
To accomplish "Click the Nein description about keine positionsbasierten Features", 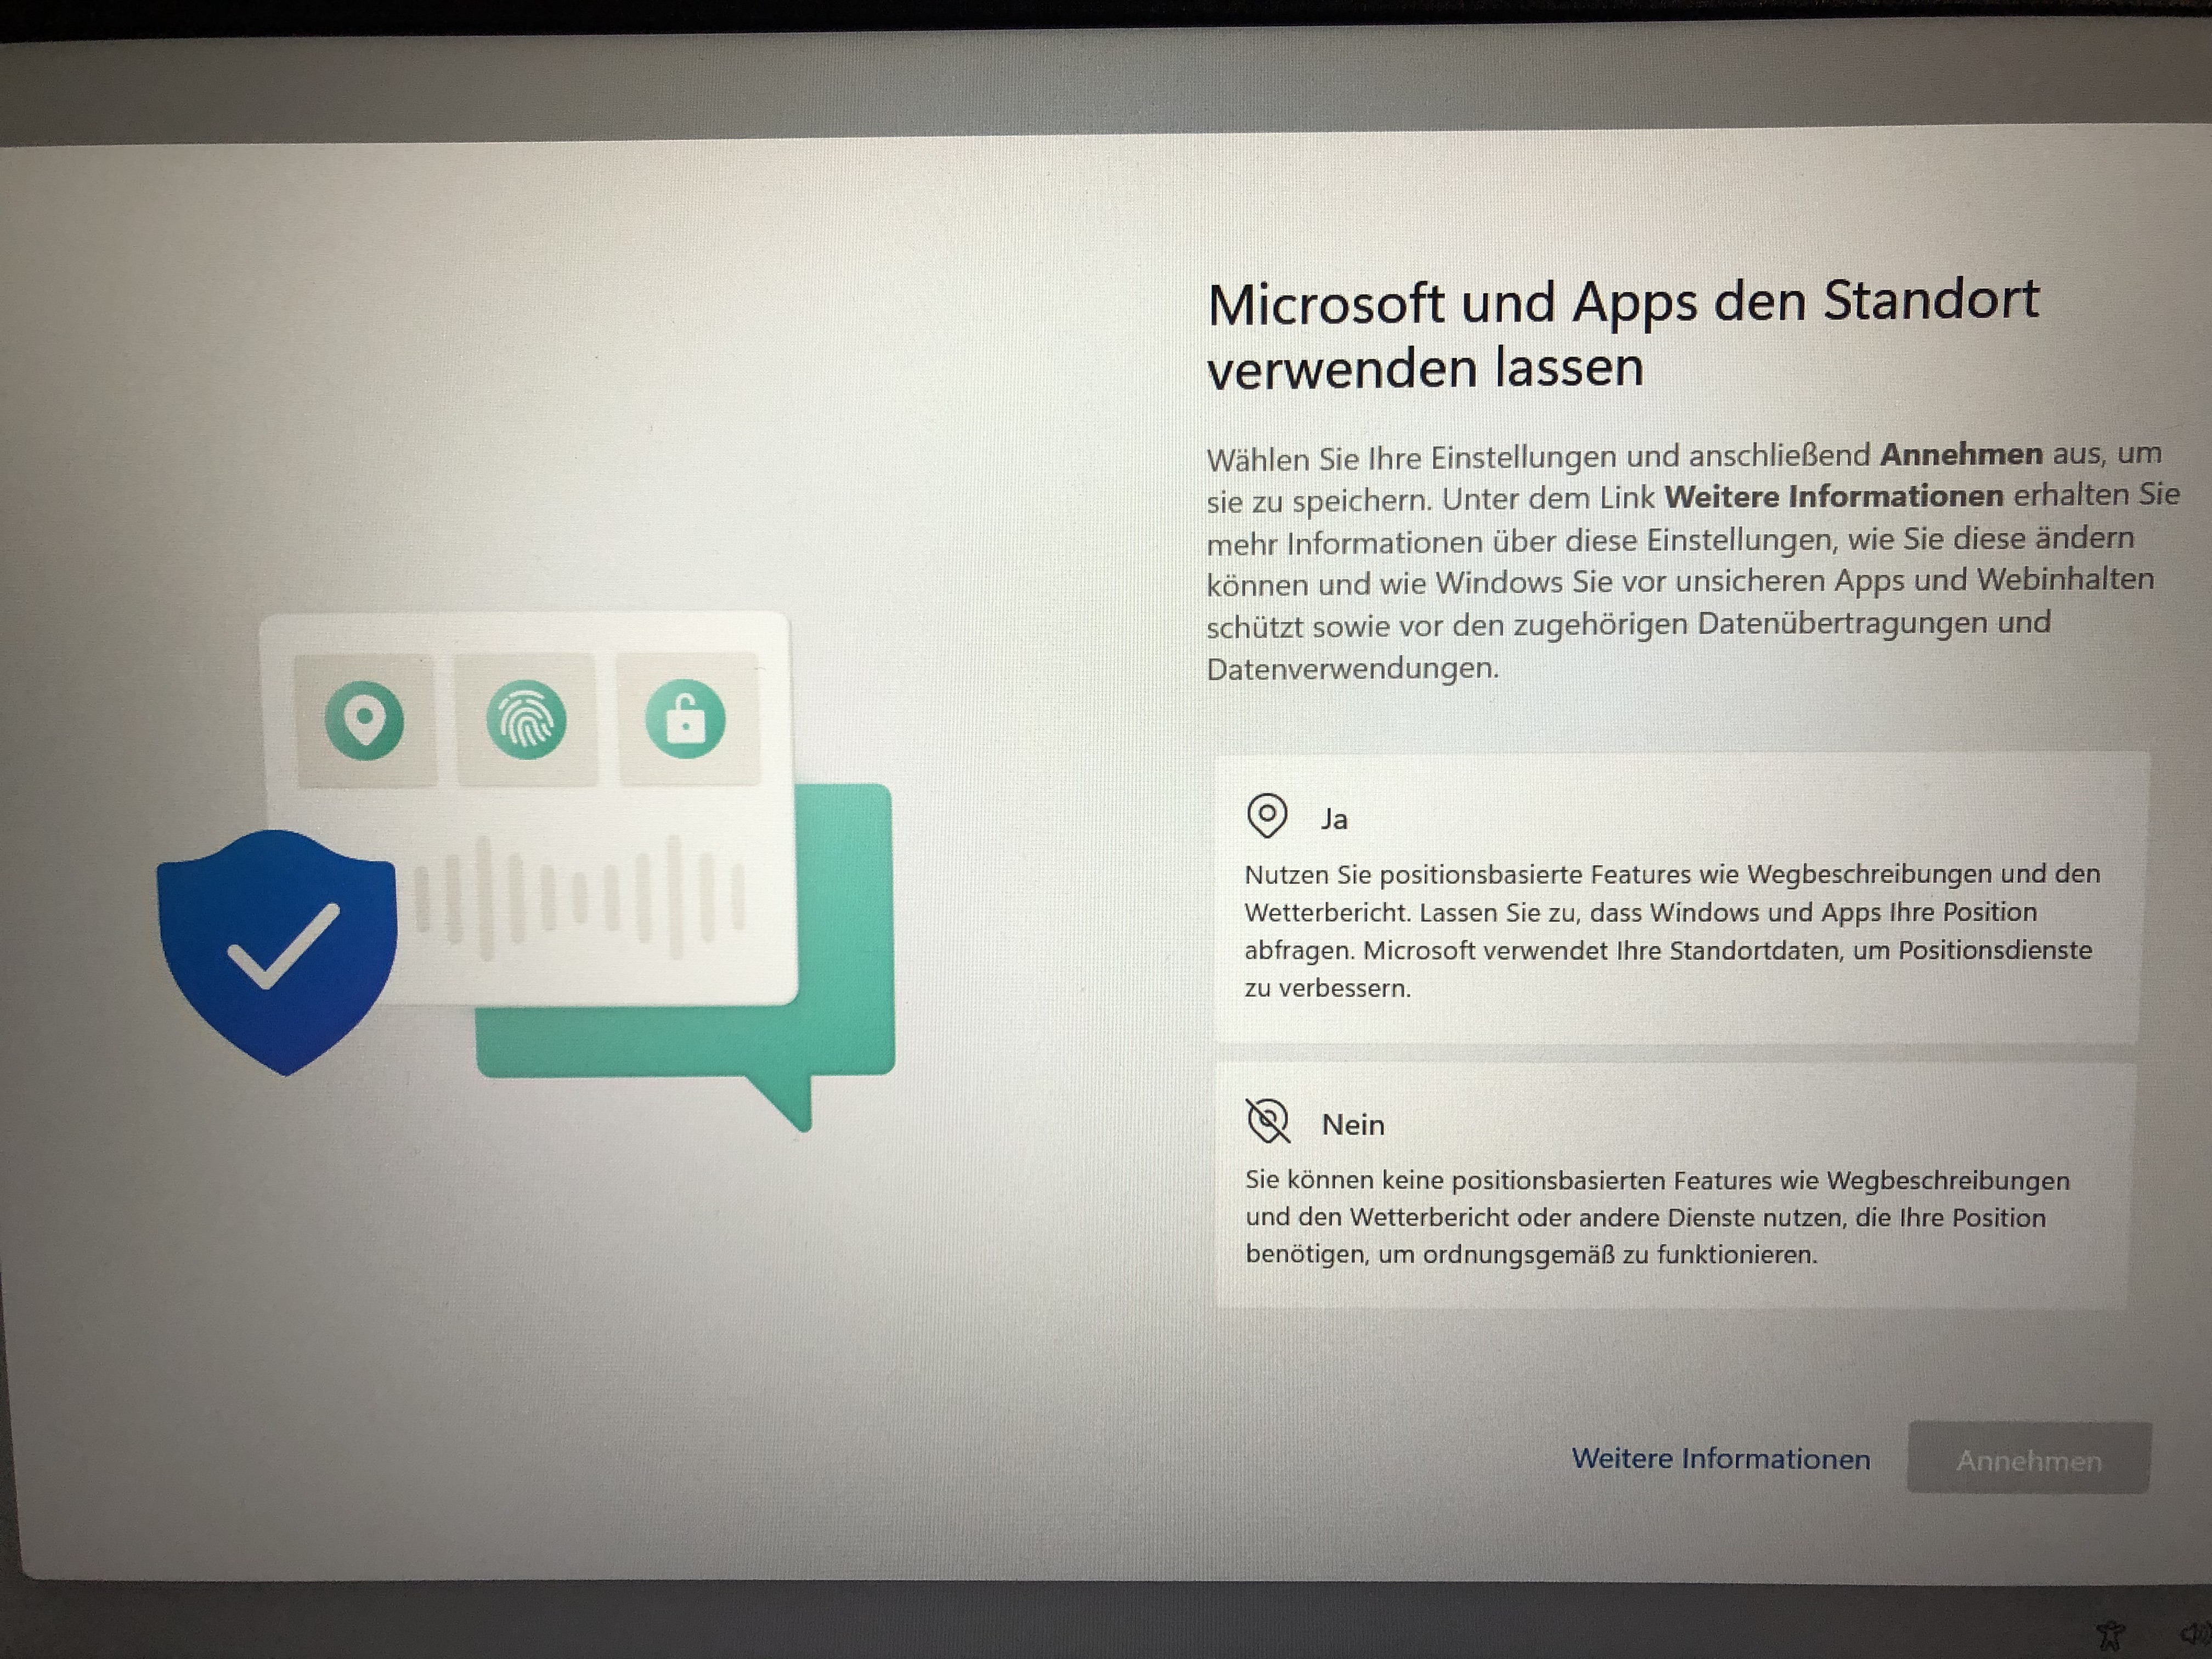I will point(1656,1217).
